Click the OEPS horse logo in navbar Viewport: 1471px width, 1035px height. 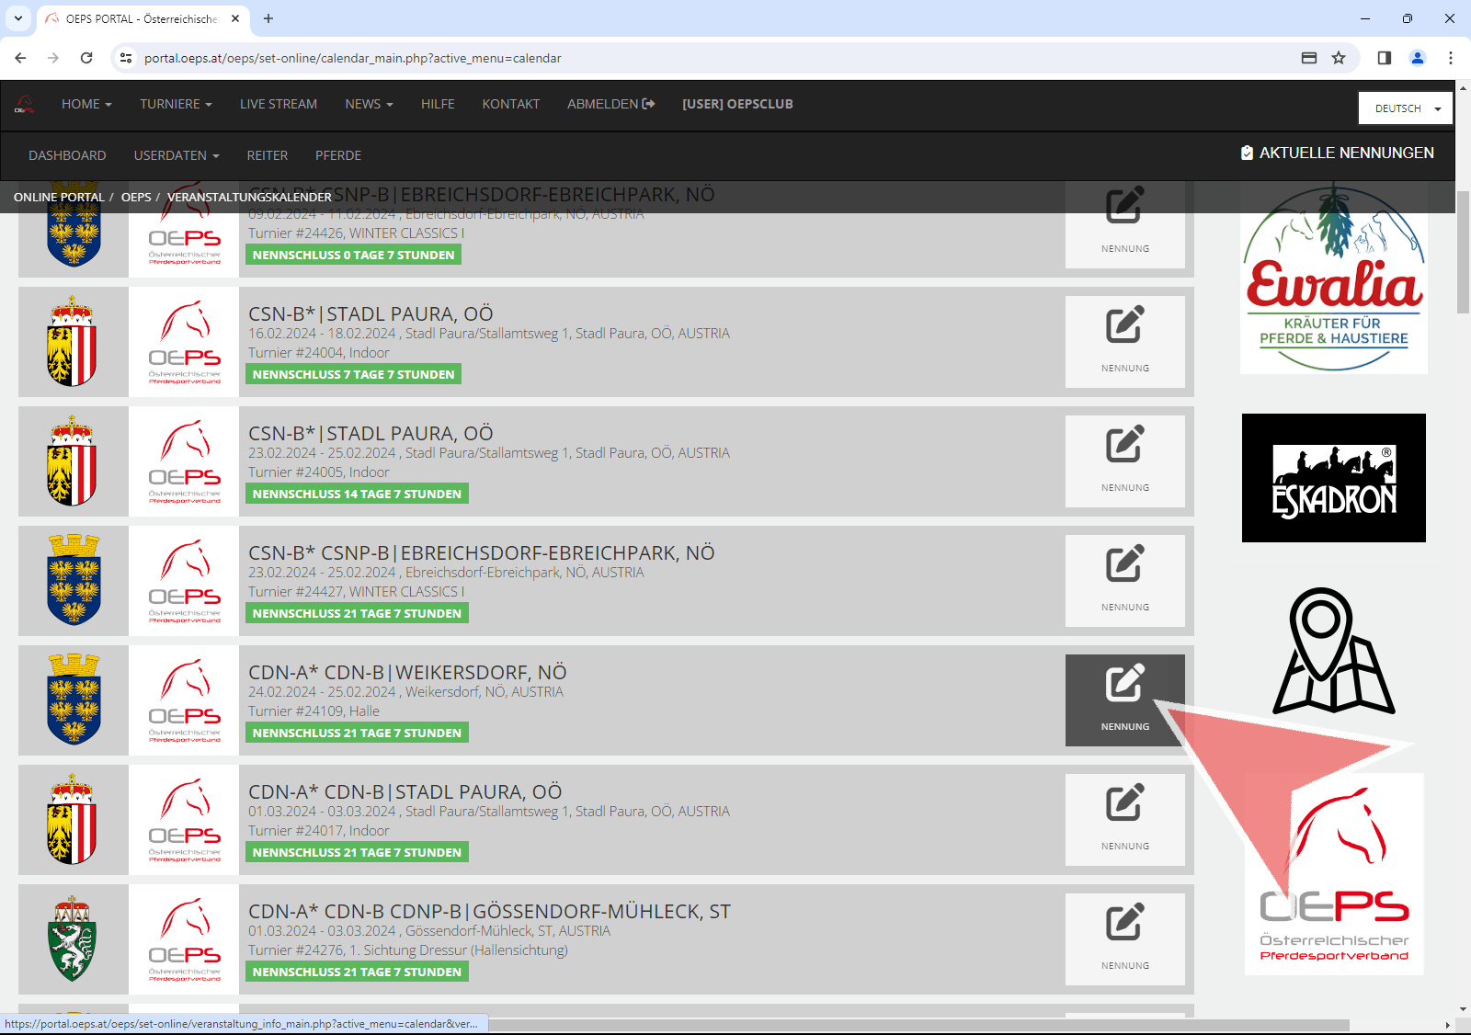pos(25,105)
